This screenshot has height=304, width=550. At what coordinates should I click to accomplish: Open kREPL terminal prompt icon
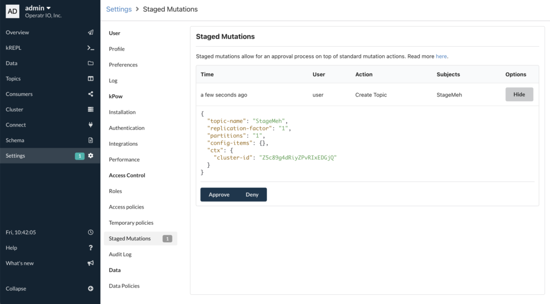[90, 48]
